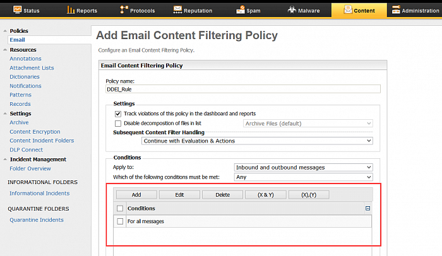Click the Status monitor icon

[x=17, y=10]
